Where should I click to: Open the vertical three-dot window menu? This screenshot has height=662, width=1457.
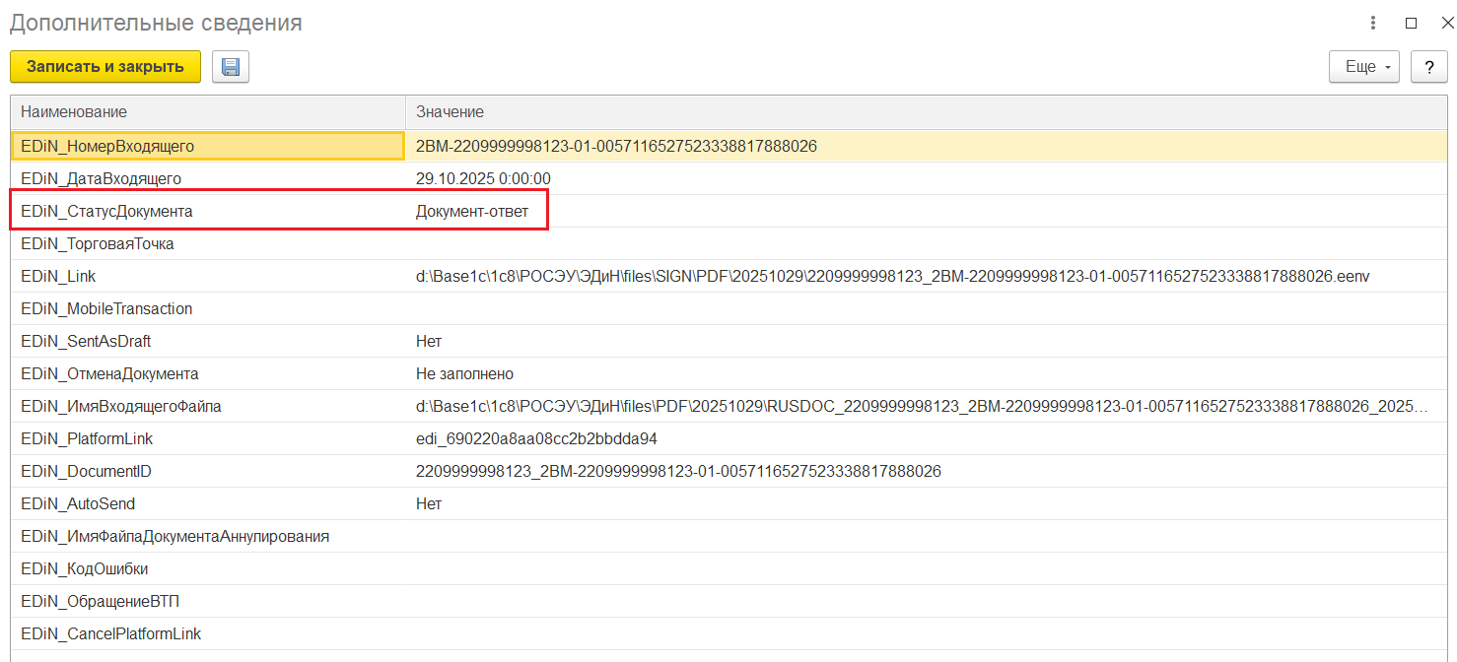1373,23
